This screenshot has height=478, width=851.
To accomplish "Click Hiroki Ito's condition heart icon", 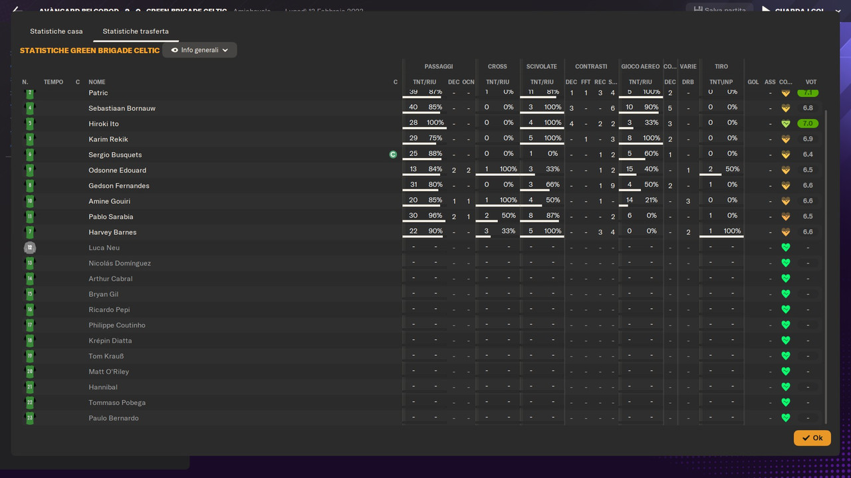I will click(x=785, y=123).
